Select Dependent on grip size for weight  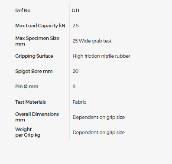[99, 132]
